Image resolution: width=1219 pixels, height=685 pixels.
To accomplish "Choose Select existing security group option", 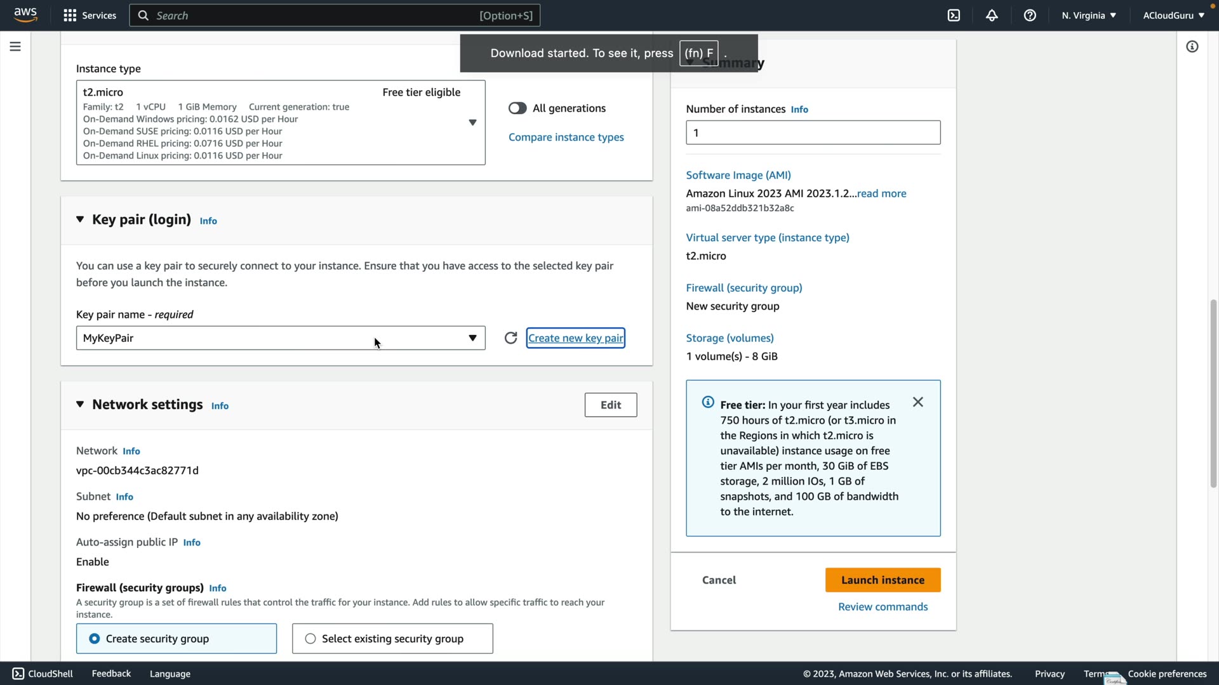I will pos(310,639).
